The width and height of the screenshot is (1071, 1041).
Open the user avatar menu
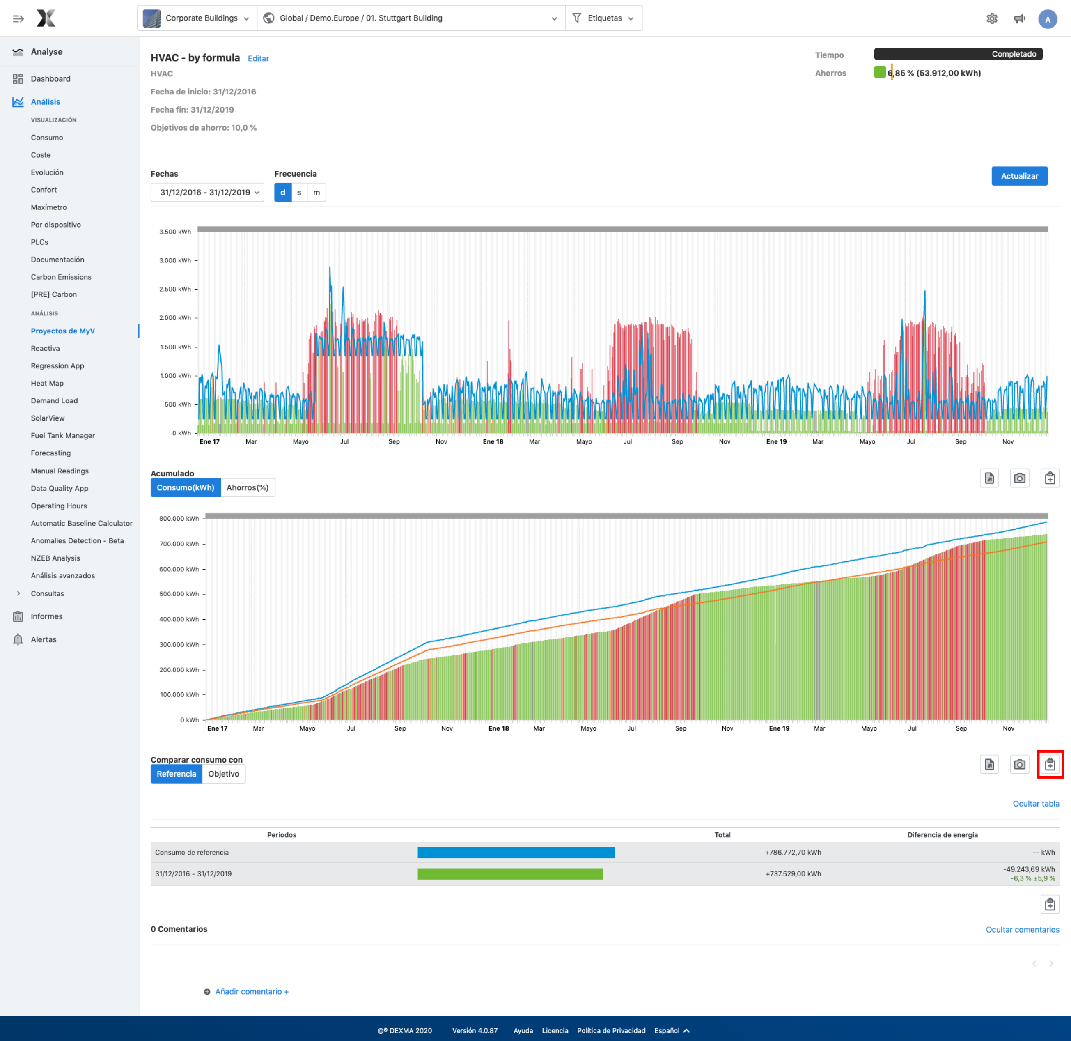click(1047, 19)
